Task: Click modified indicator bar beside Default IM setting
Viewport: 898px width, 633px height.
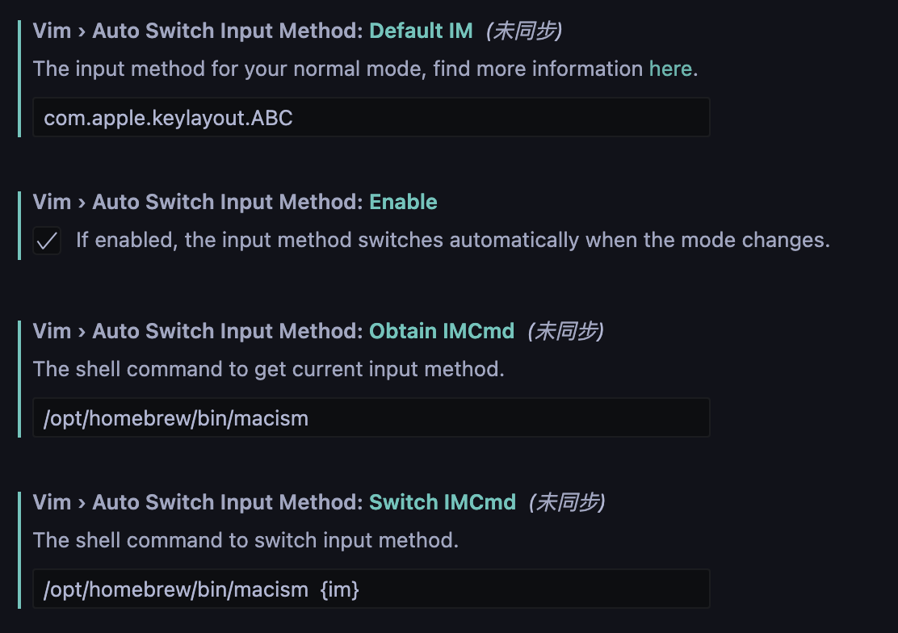Action: [19, 78]
